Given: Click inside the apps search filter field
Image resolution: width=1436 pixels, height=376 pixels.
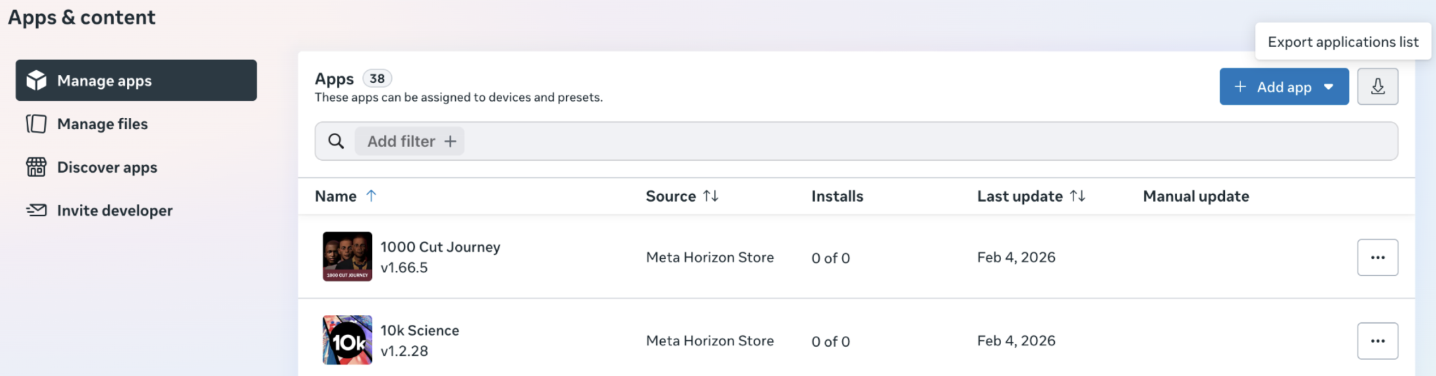Looking at the screenshot, I should pyautogui.click(x=906, y=141).
